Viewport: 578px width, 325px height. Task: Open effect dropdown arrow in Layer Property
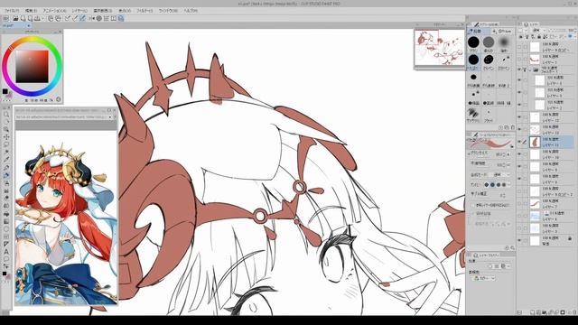tap(508, 266)
